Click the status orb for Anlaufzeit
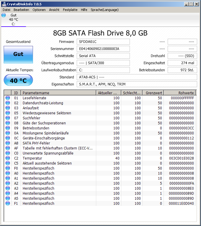201x226 pixels. coord(8,108)
